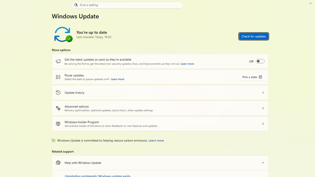
Task: Toggle Get the latest updates switch
Action: (261, 61)
